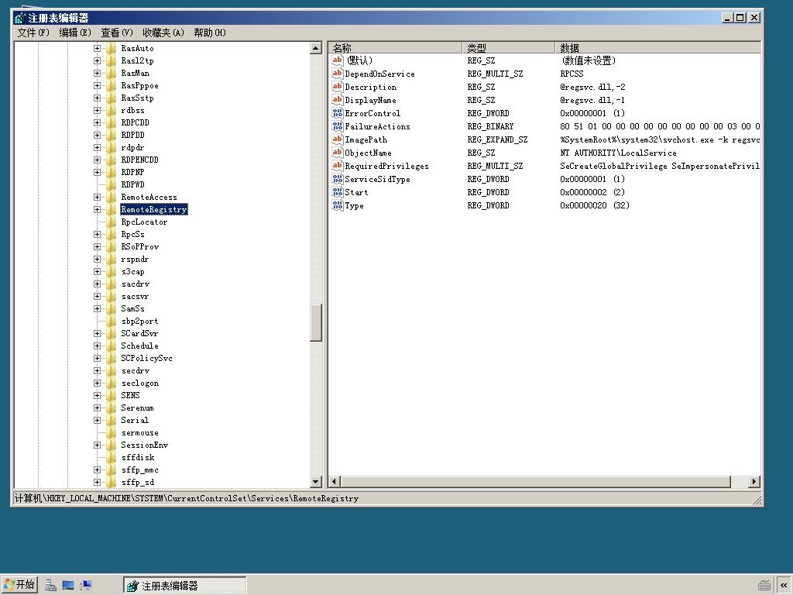Click the RDPWD folder icon
Image resolution: width=793 pixels, height=595 pixels.
coord(112,184)
